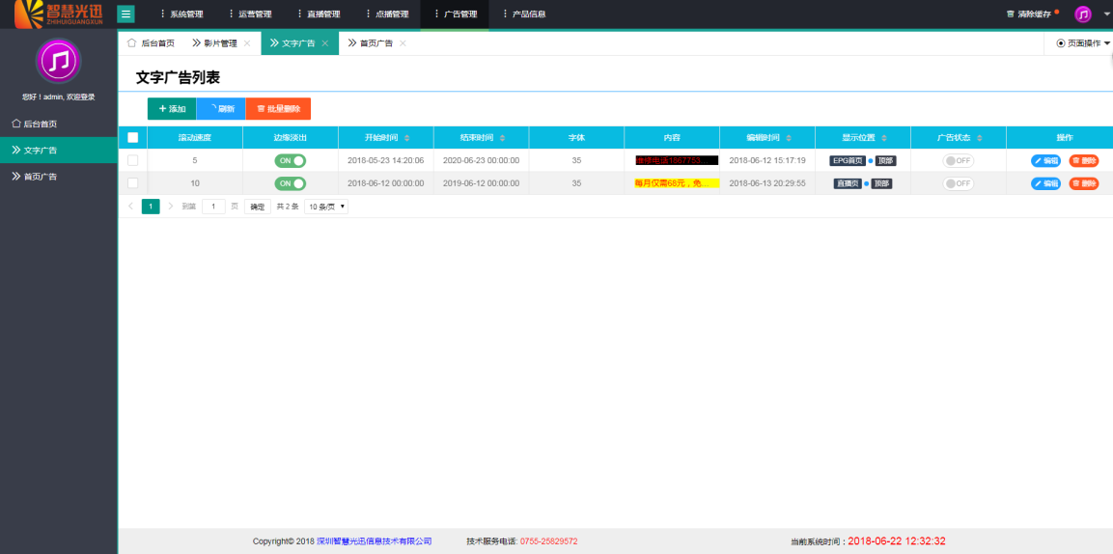The width and height of the screenshot is (1113, 554).
Task: Expand 页面操作 dropdown
Action: [x=1082, y=43]
